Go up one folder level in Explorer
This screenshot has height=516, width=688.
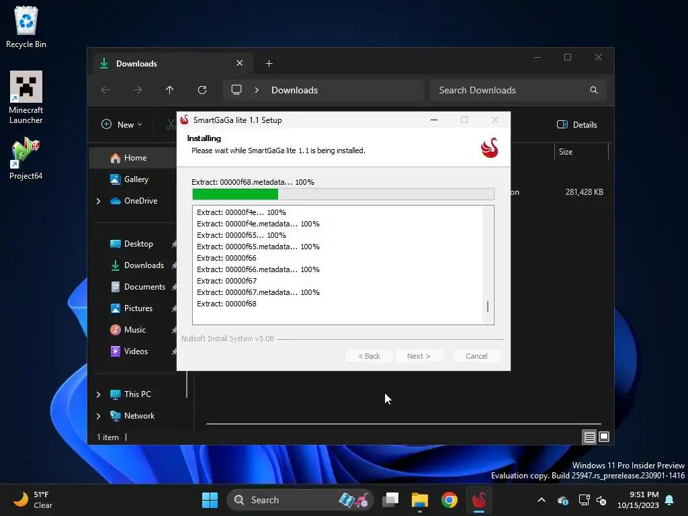coord(170,90)
